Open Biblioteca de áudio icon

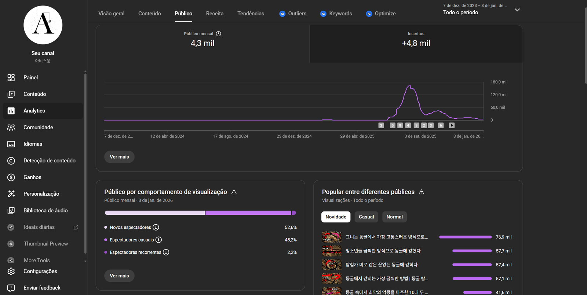coord(11,210)
